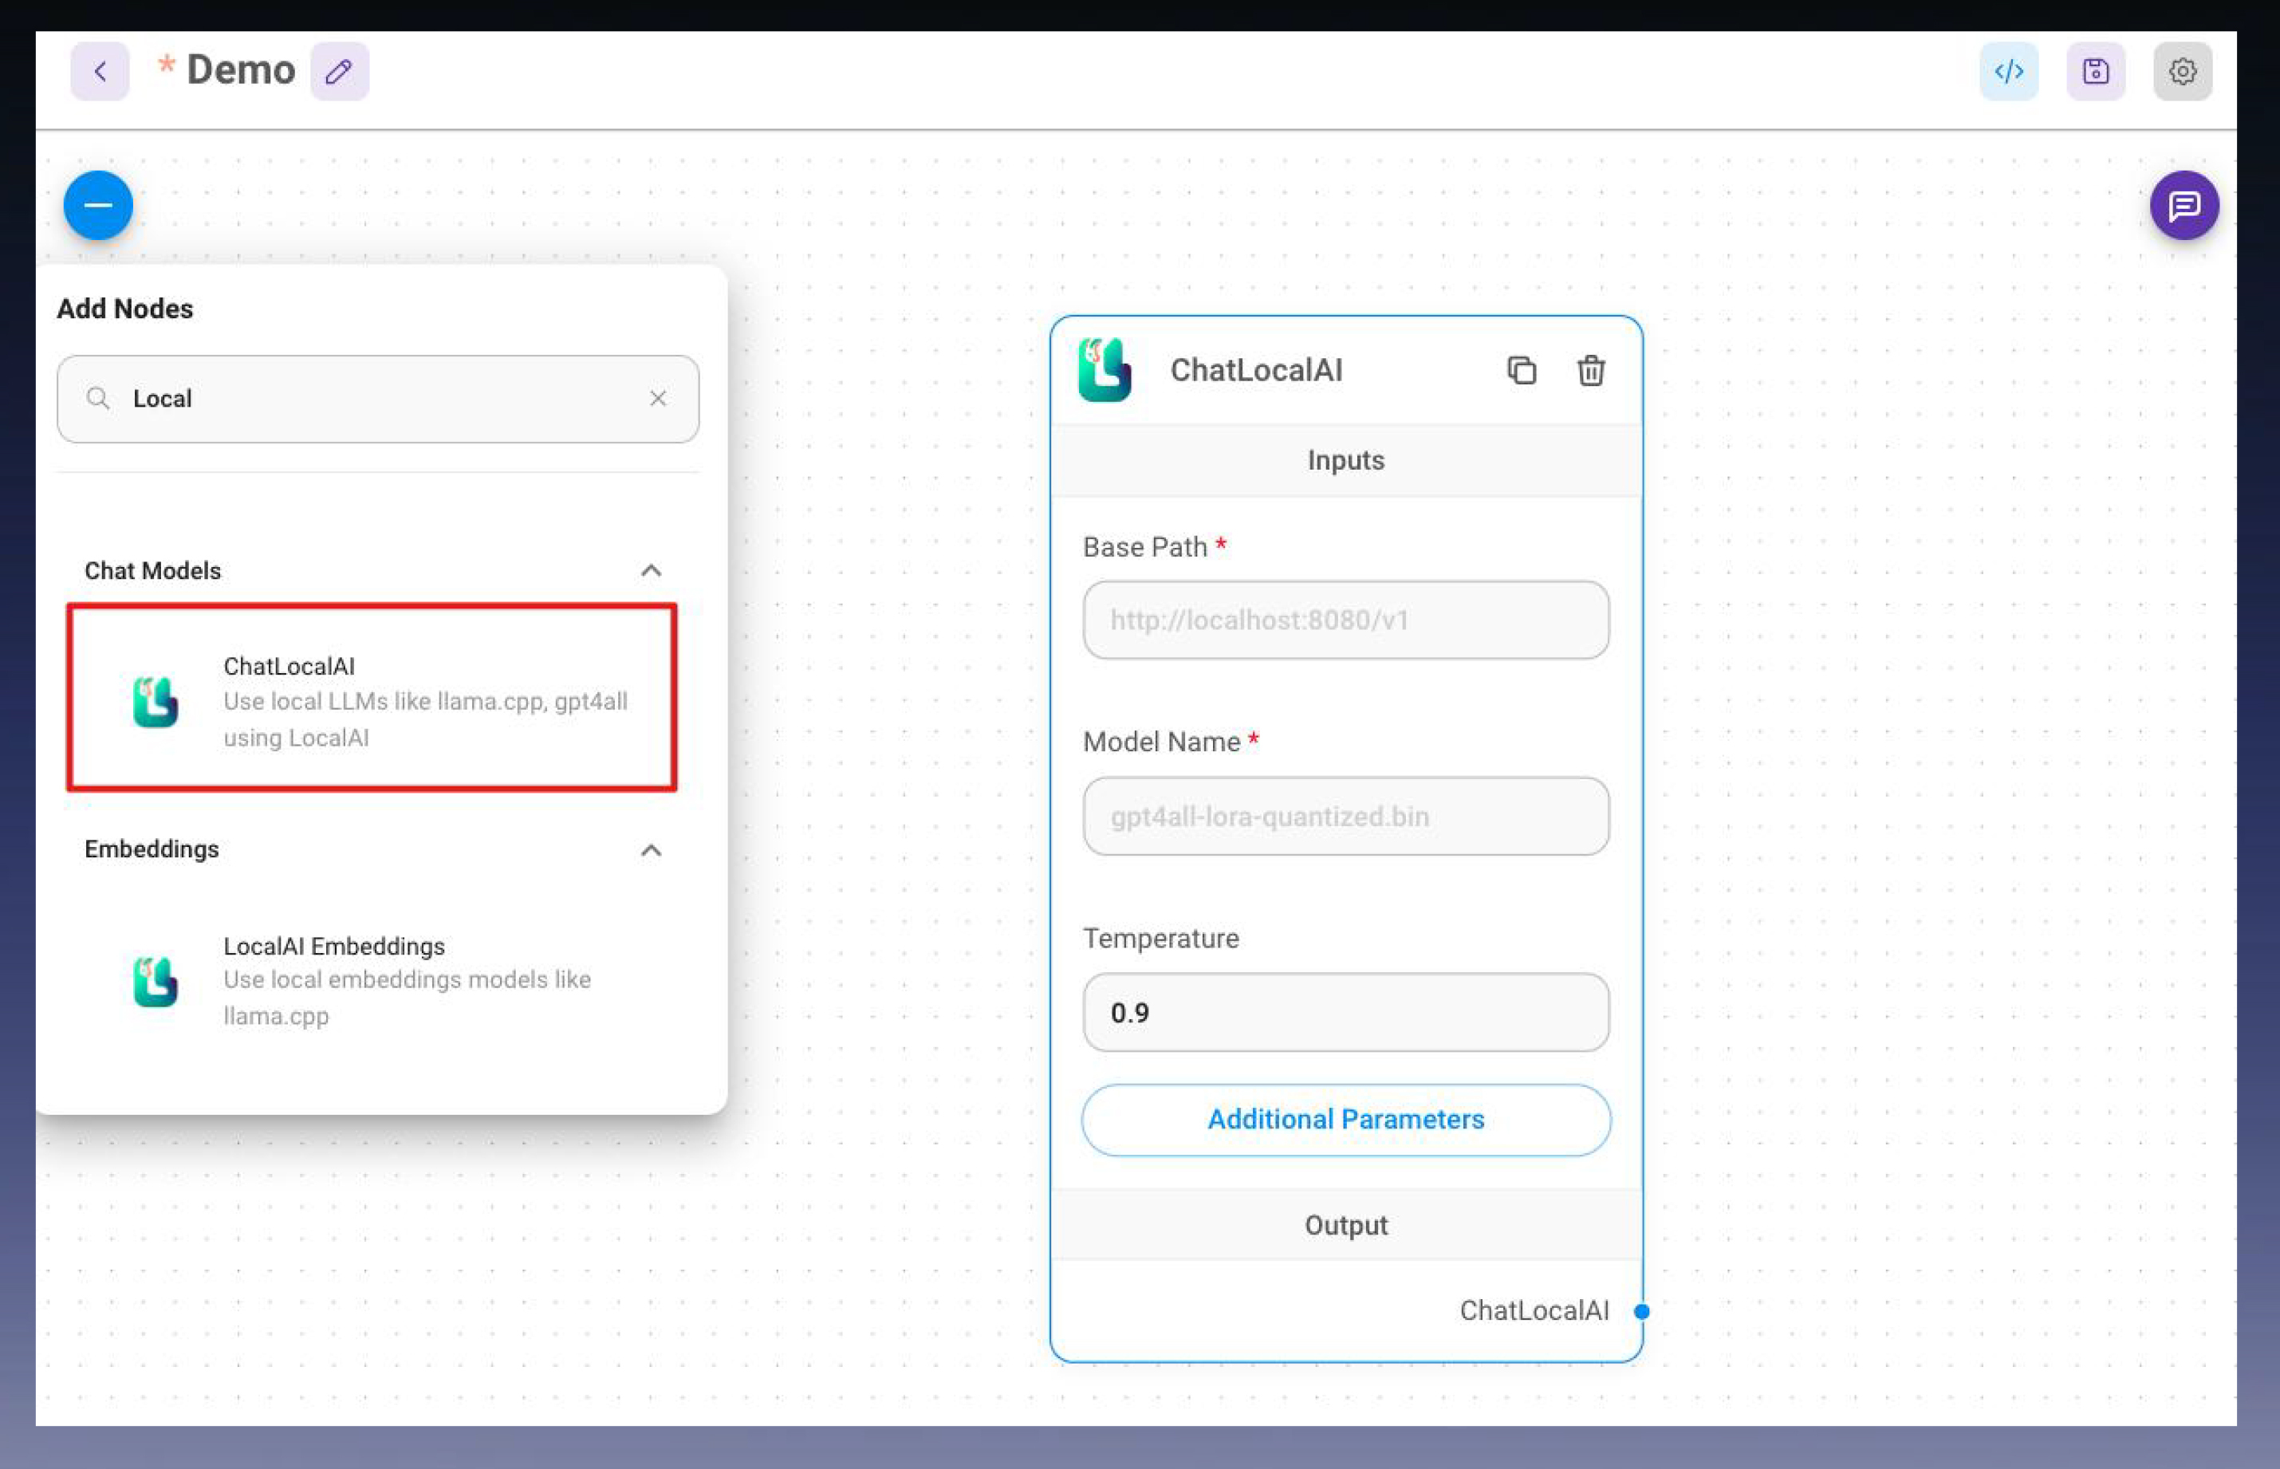Screen dimensions: 2280x1469
Task: Delete the ChatLocalAI node with trash icon
Action: click(x=1589, y=370)
